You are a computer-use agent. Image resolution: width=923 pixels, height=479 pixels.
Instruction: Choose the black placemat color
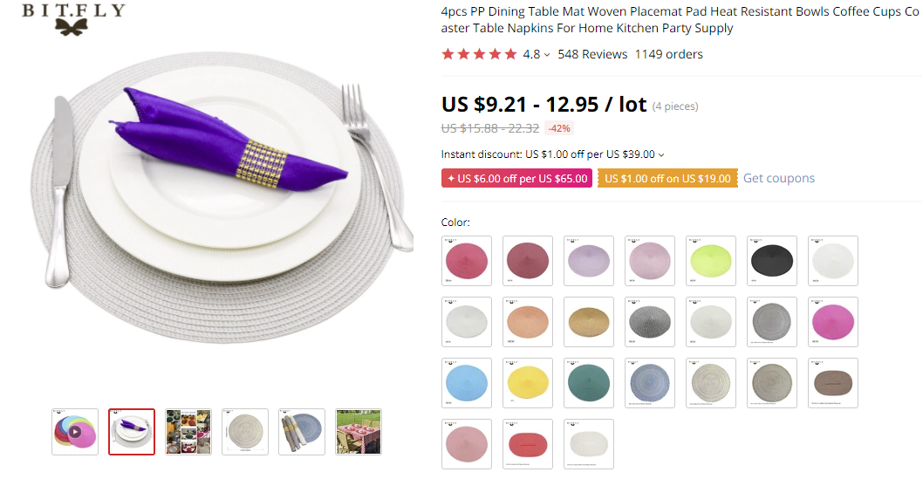772,260
